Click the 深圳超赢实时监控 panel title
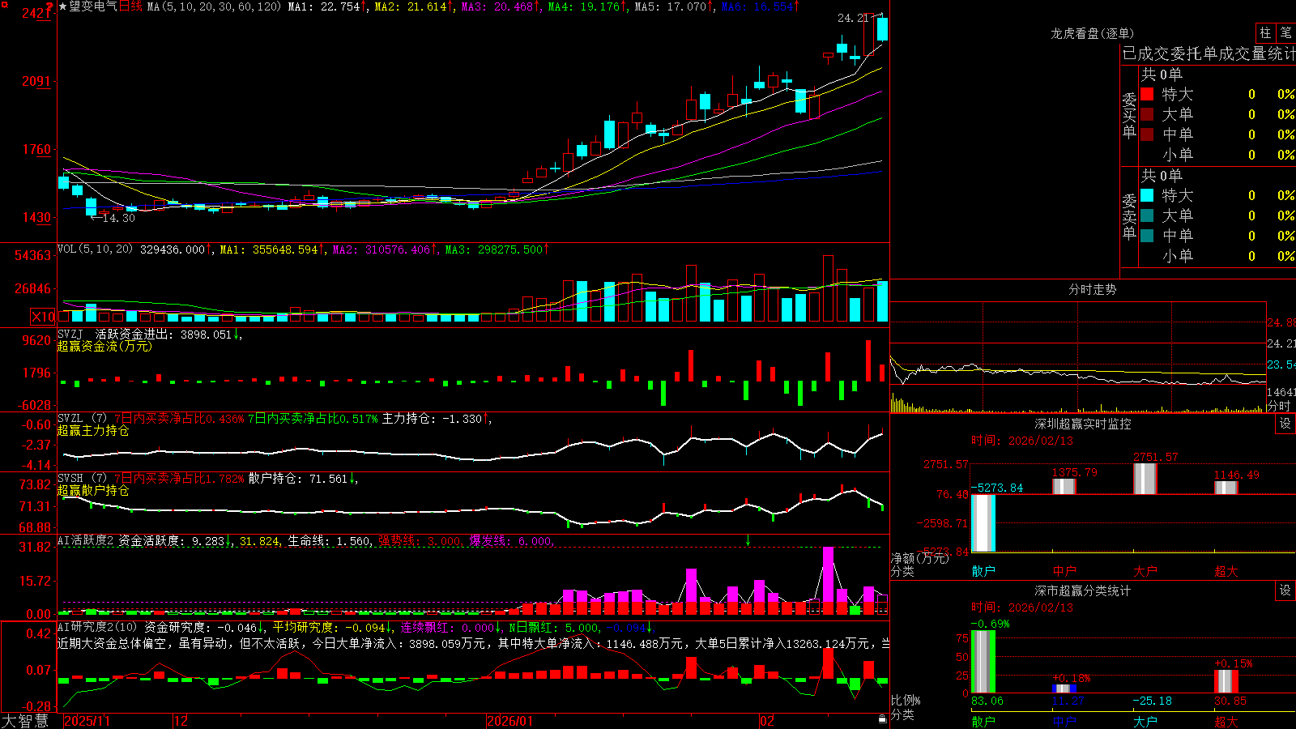1296x729 pixels. (1083, 424)
